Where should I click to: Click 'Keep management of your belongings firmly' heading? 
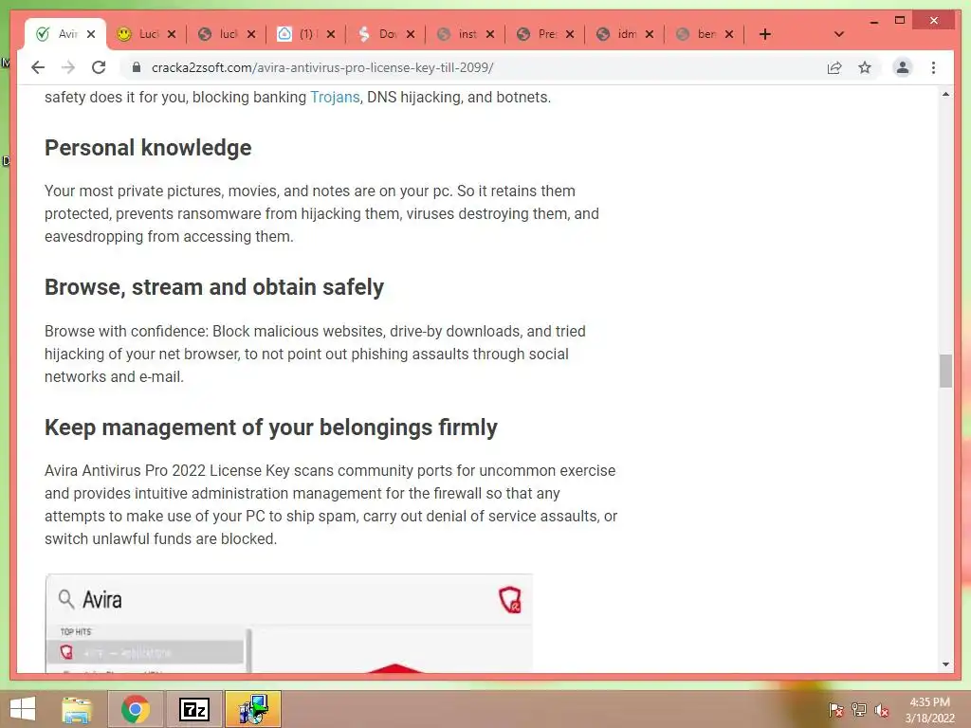(271, 428)
